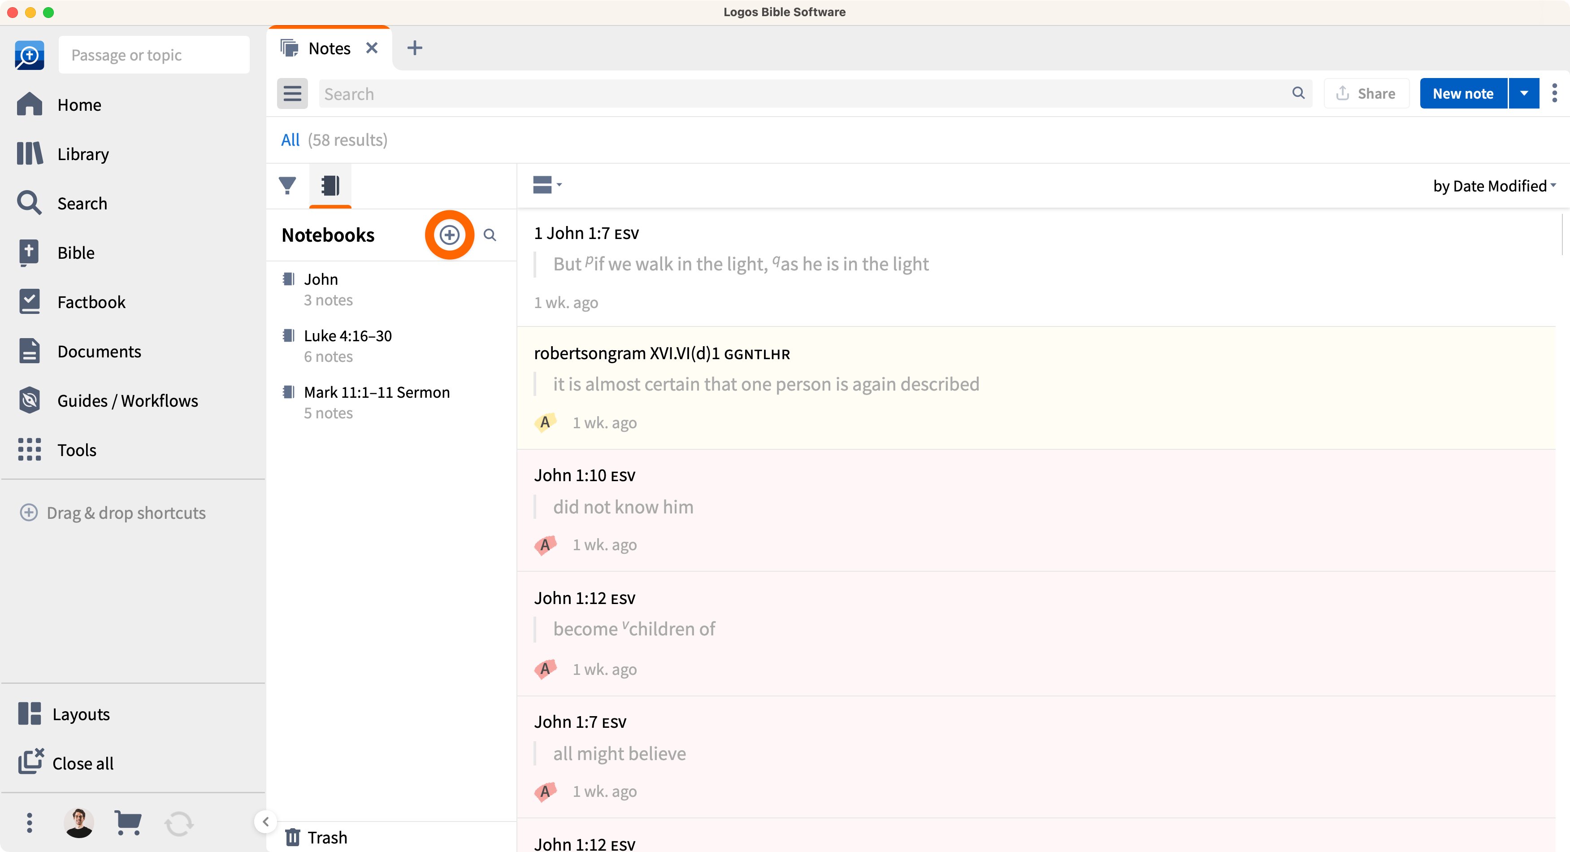Open Factbook from the sidebar
The image size is (1570, 852).
72,302
